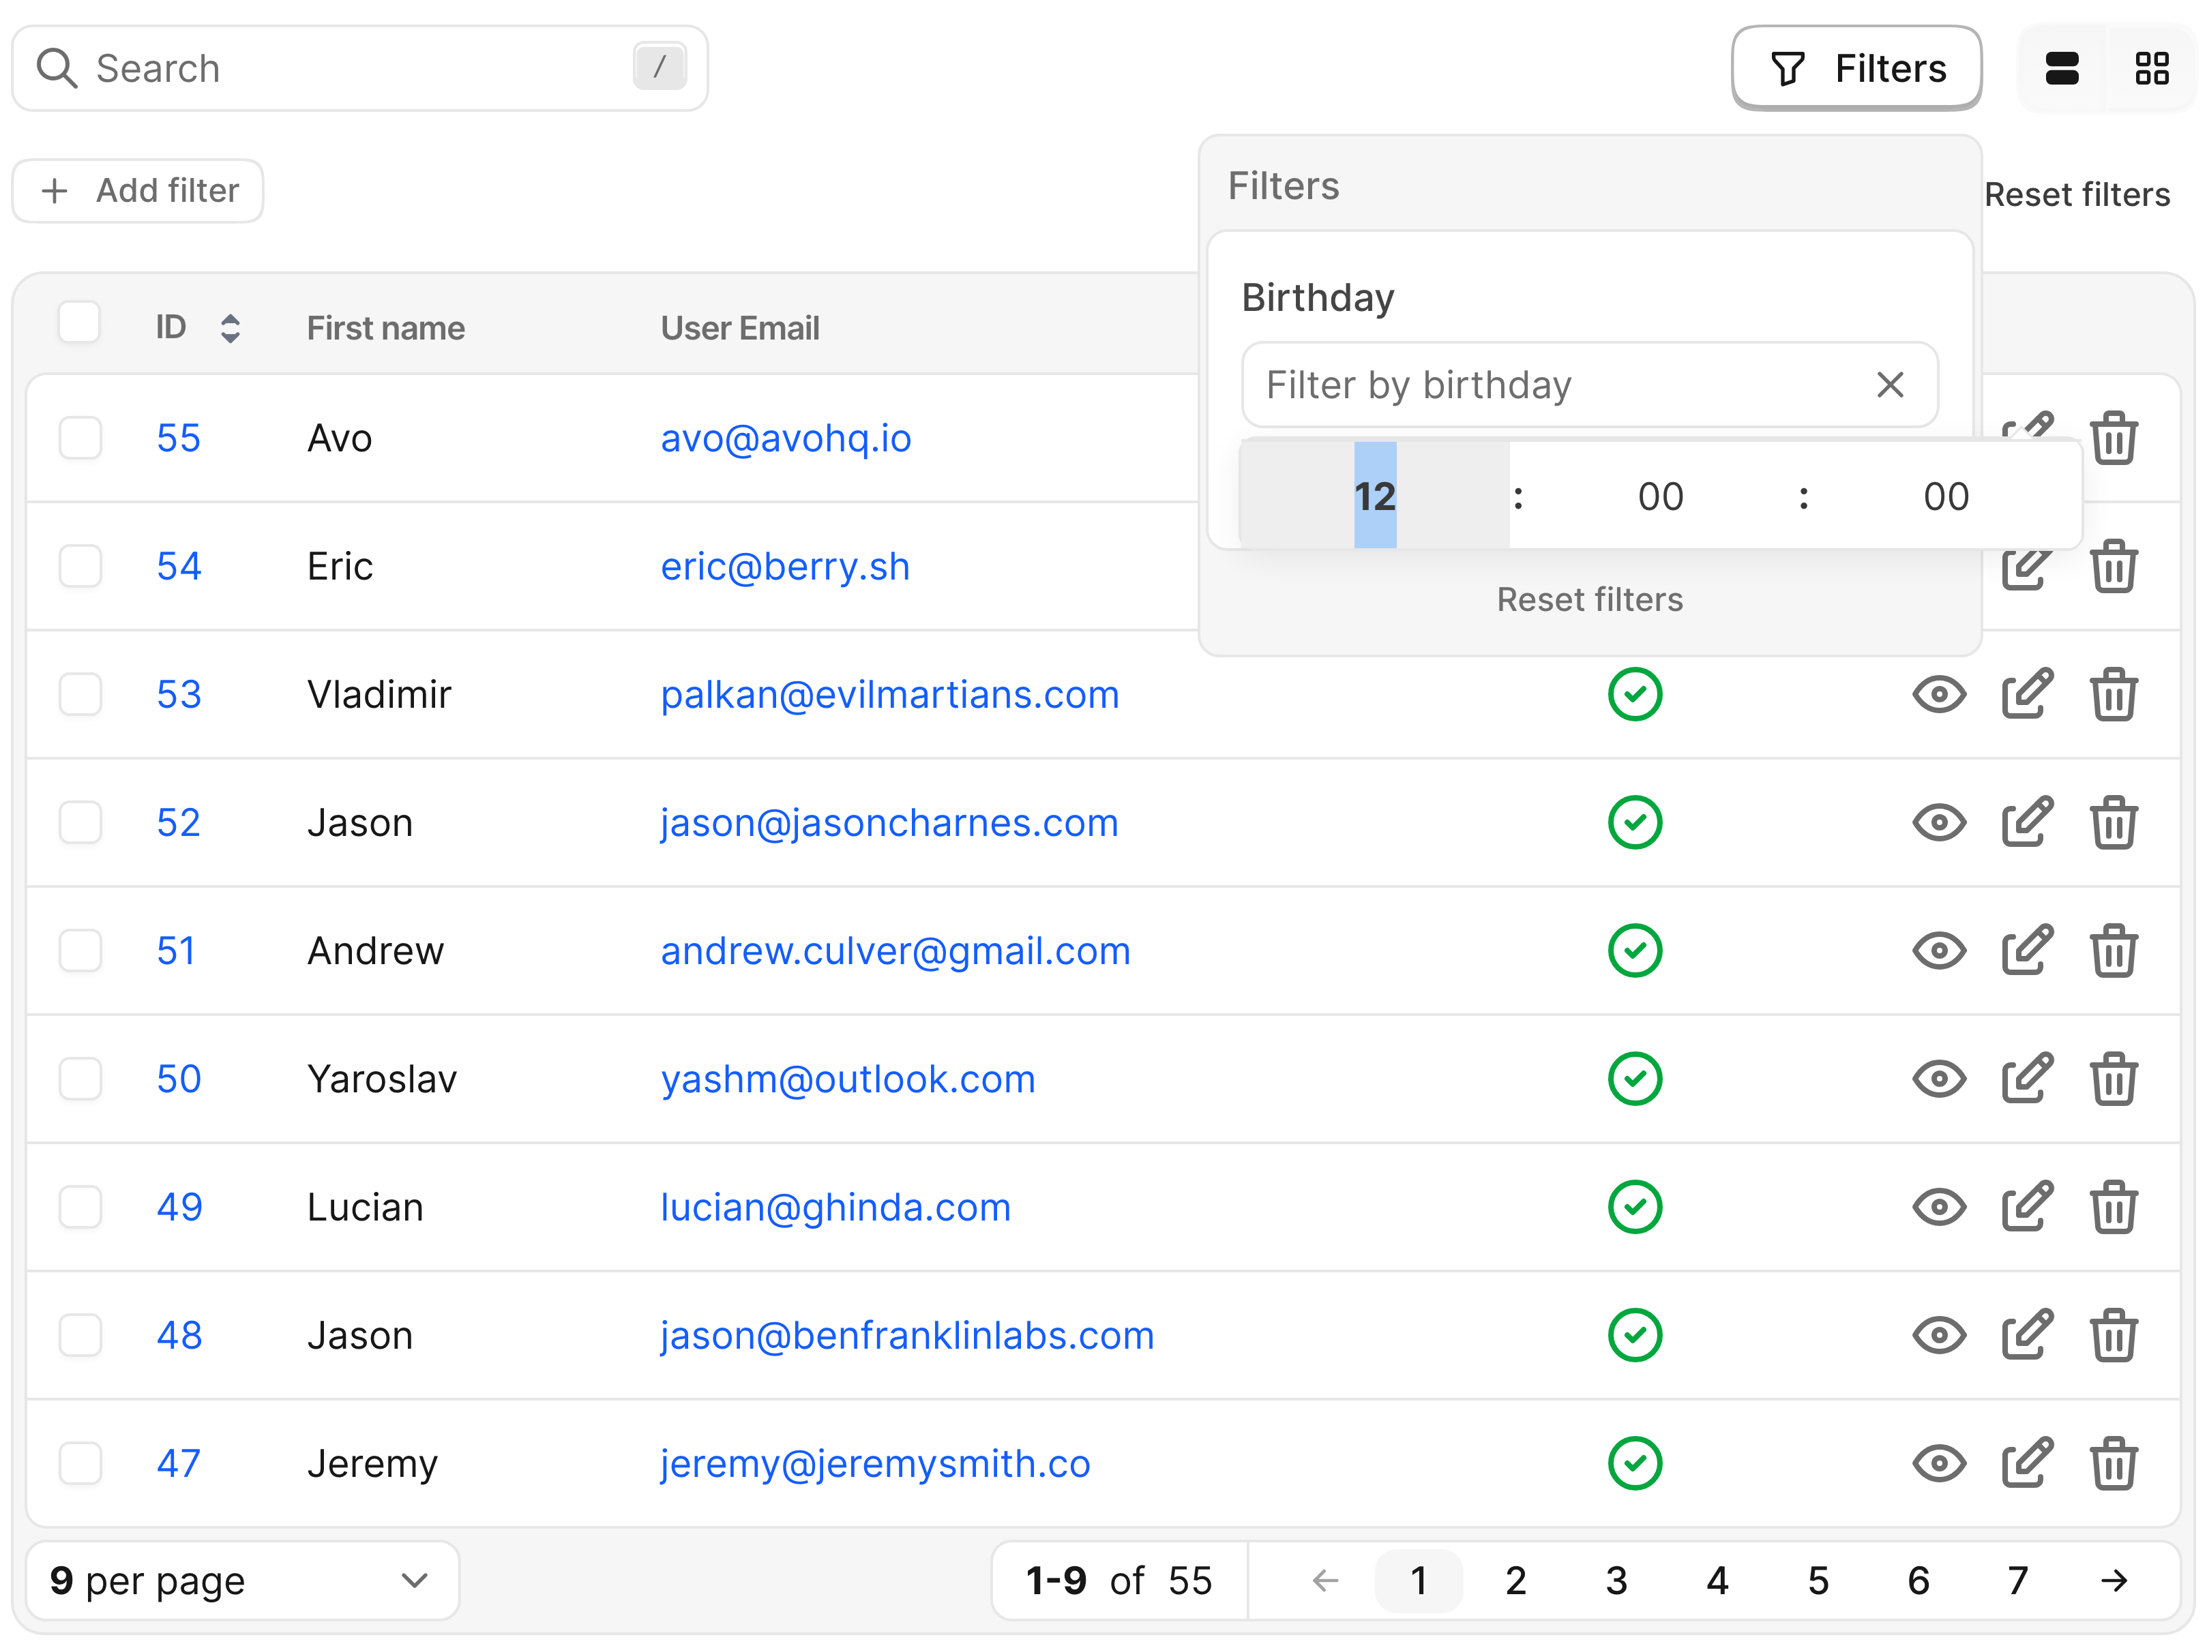The image size is (2207, 1646).
Task: View the Jeremy record
Action: click(1939, 1464)
